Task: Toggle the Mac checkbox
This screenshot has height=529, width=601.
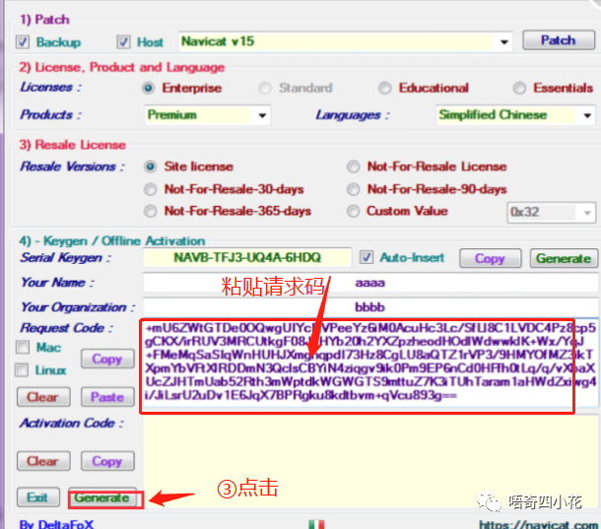Action: (23, 348)
